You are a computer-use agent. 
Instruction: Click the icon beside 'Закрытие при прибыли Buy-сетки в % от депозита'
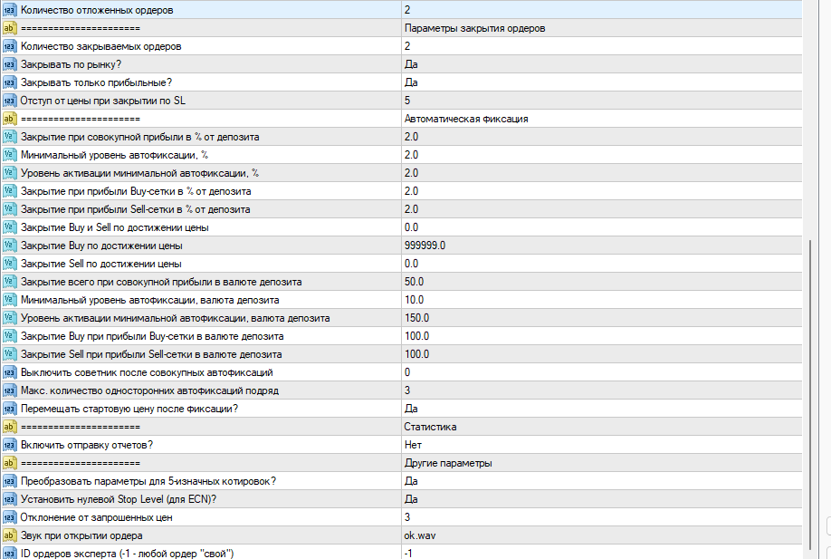[x=10, y=191]
